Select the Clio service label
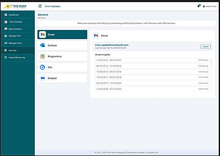 50,67
